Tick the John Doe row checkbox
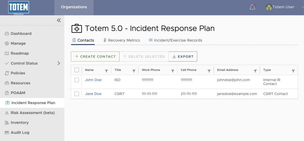This screenshot has height=141, width=304. pos(77,80)
